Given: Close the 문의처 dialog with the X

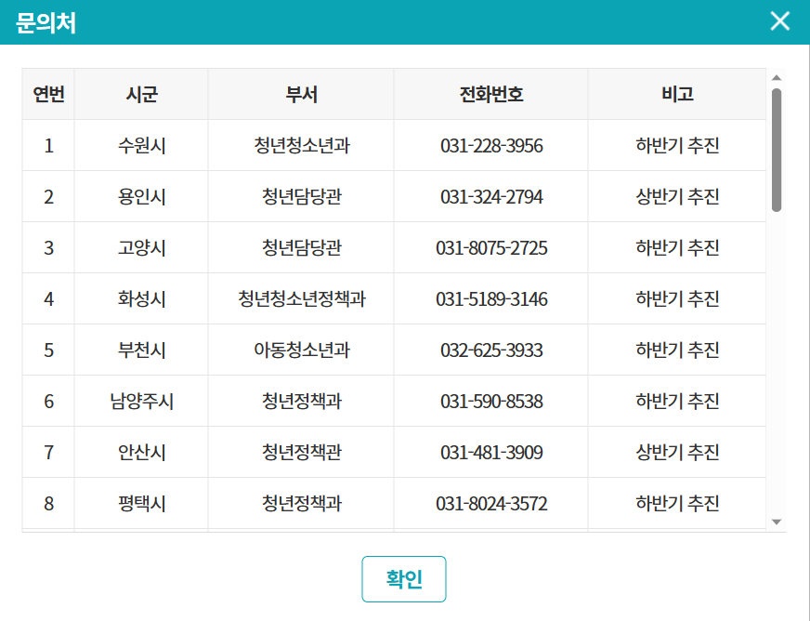Looking at the screenshot, I should 780,20.
